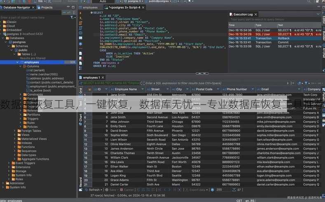Open the City column dropdown arrow

[187, 89]
